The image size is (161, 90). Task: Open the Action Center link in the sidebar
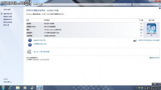8,82
